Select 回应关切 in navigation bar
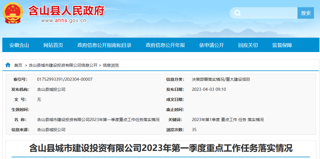Screen dimensions: 320x159 pyautogui.click(x=248, y=45)
